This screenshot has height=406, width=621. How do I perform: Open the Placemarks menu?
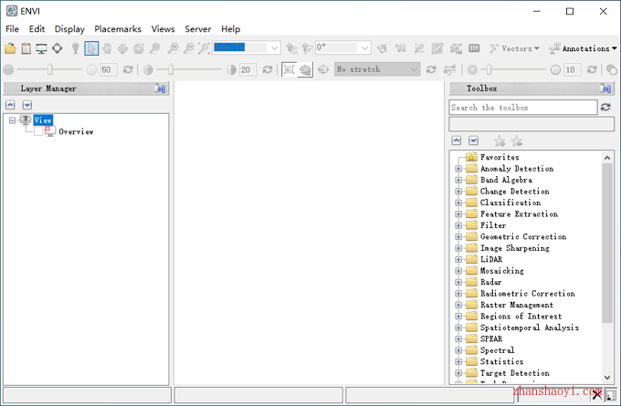coord(118,29)
